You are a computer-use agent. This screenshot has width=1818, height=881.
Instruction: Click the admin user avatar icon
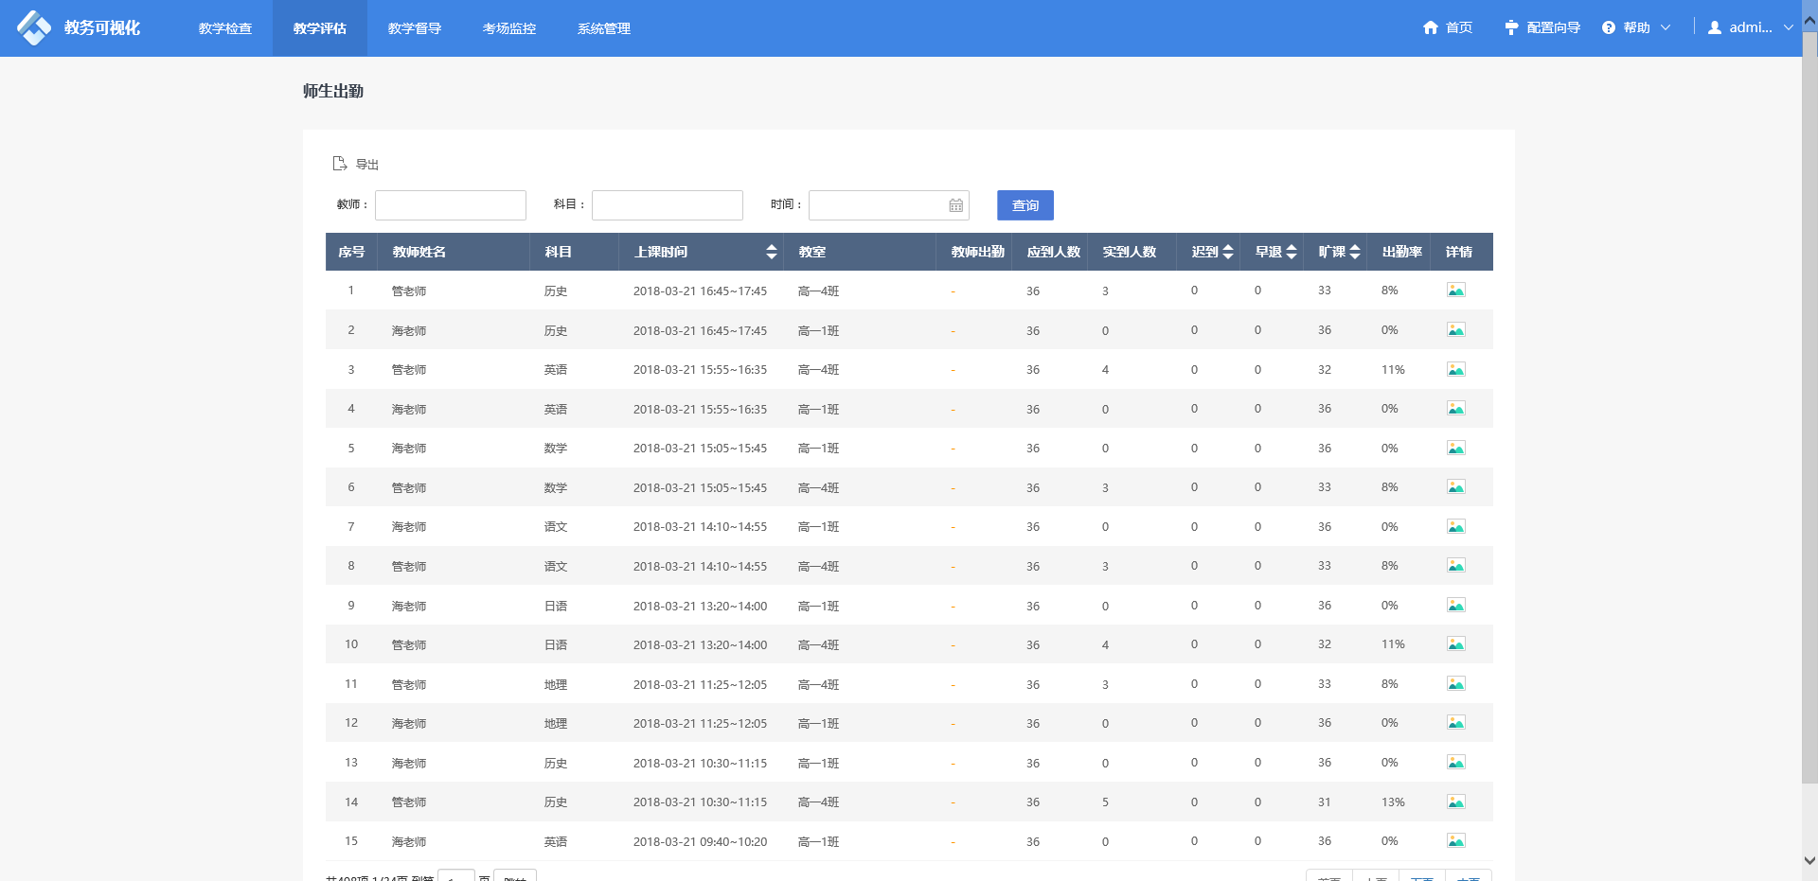tap(1715, 27)
